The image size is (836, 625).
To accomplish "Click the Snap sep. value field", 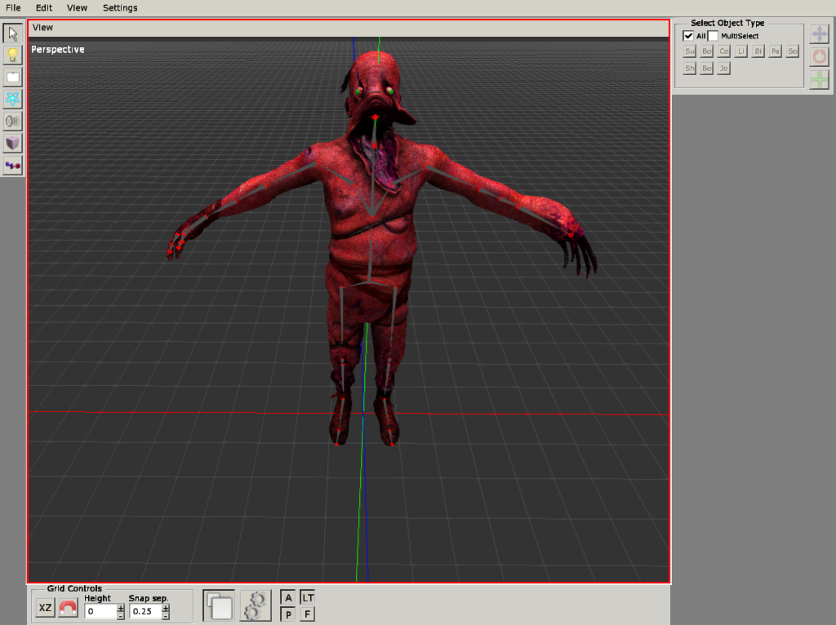I will [145, 611].
